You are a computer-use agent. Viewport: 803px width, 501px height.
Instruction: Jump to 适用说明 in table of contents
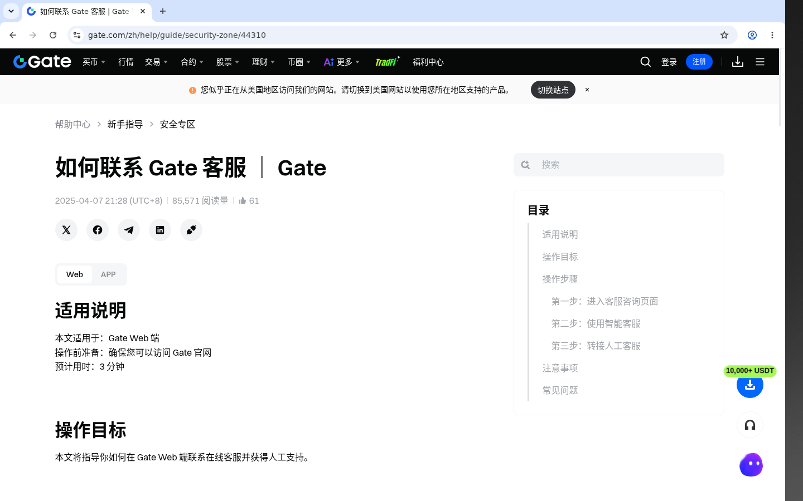[x=560, y=234]
